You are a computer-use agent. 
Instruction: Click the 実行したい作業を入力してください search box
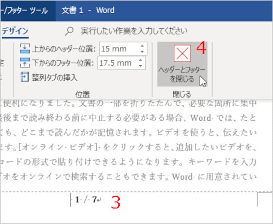click(133, 30)
